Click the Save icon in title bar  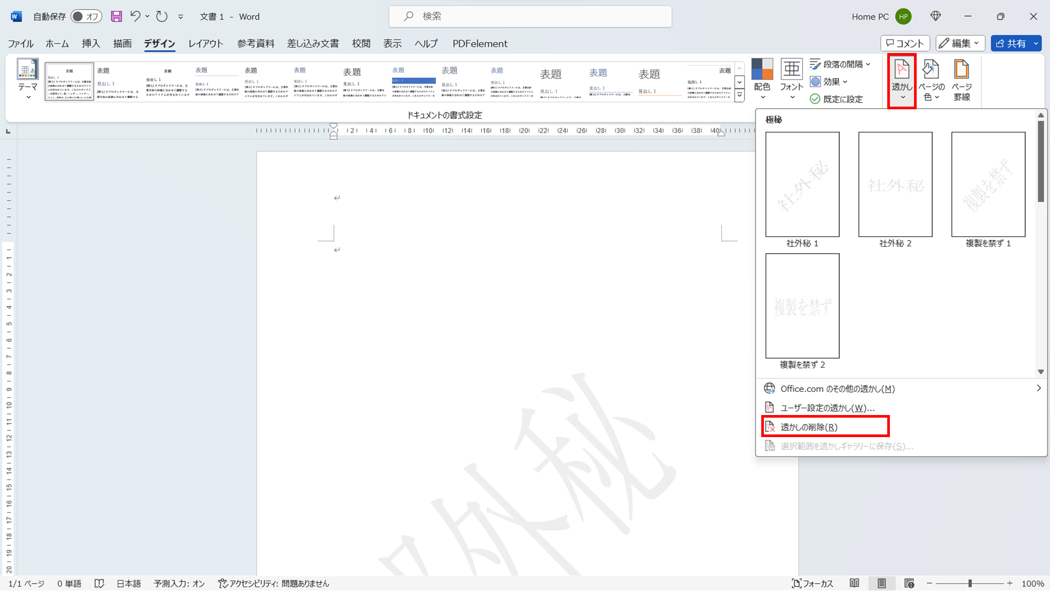pos(117,16)
